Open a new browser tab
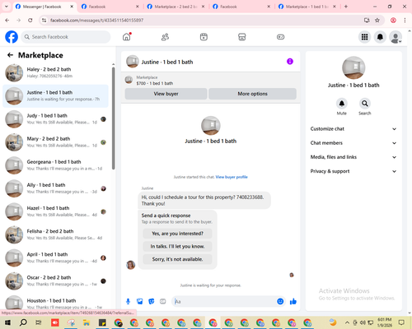The image size is (412, 329). (346, 7)
